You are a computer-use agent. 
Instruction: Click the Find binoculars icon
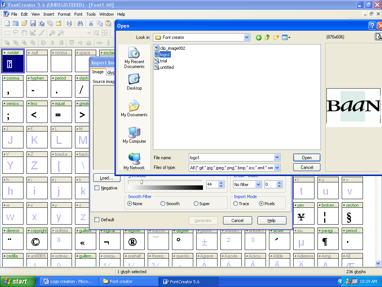click(x=80, y=23)
